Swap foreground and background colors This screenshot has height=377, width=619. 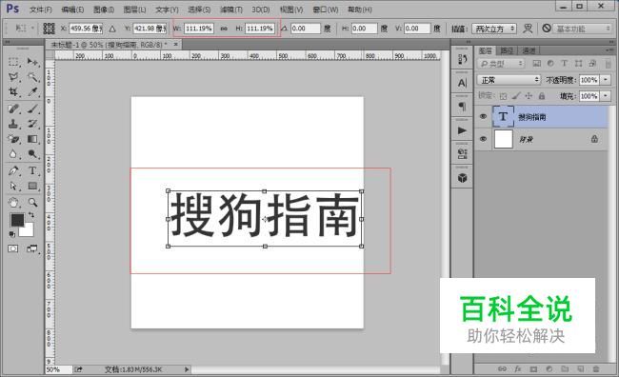[x=31, y=215]
